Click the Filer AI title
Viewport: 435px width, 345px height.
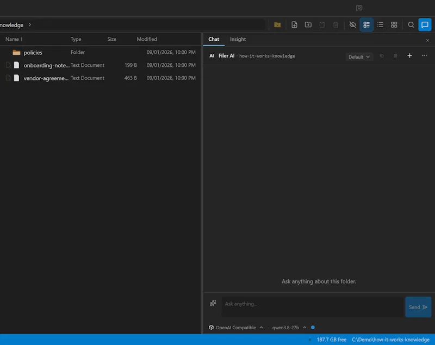(226, 56)
